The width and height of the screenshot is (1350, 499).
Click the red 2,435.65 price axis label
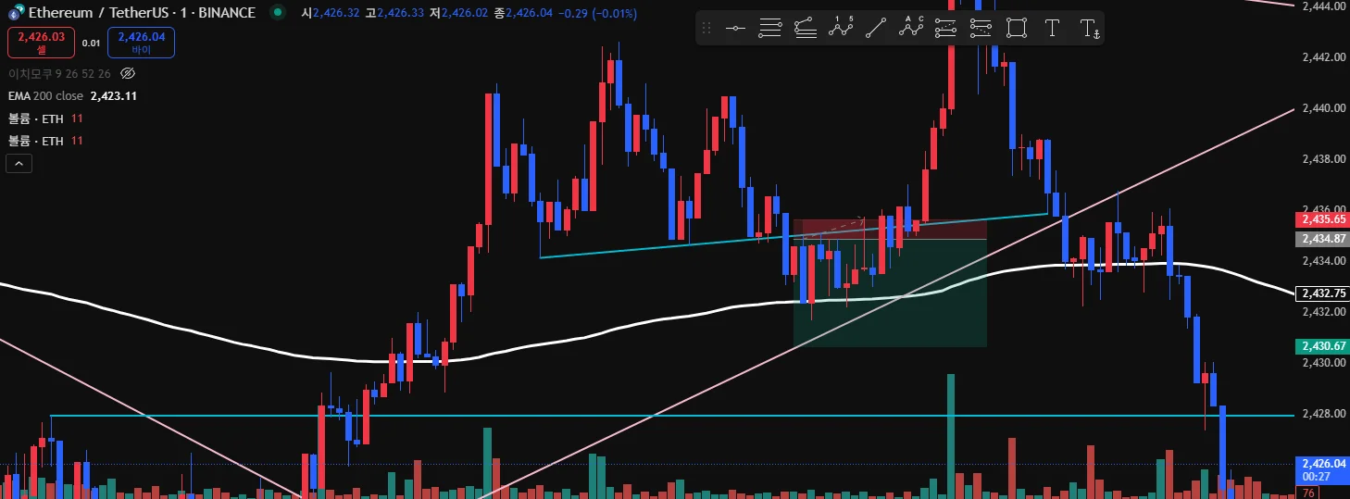tap(1321, 219)
